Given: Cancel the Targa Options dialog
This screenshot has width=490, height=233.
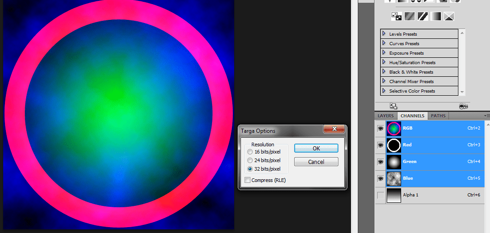Looking at the screenshot, I should [316, 162].
